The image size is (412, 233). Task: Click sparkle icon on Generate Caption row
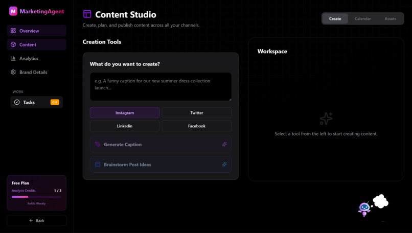(x=224, y=144)
